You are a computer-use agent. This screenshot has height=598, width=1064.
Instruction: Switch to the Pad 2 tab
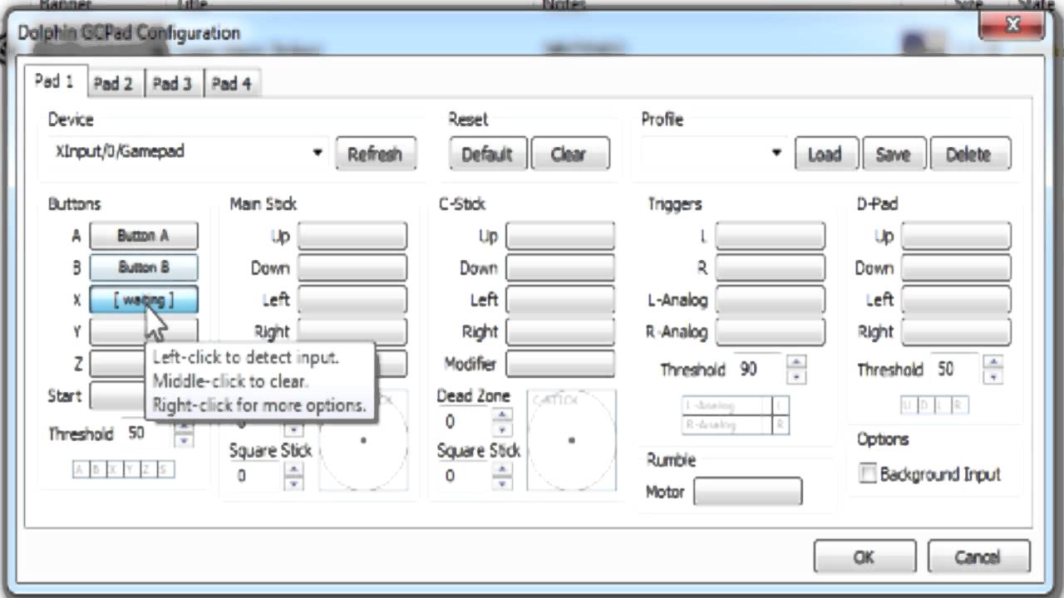click(x=113, y=83)
